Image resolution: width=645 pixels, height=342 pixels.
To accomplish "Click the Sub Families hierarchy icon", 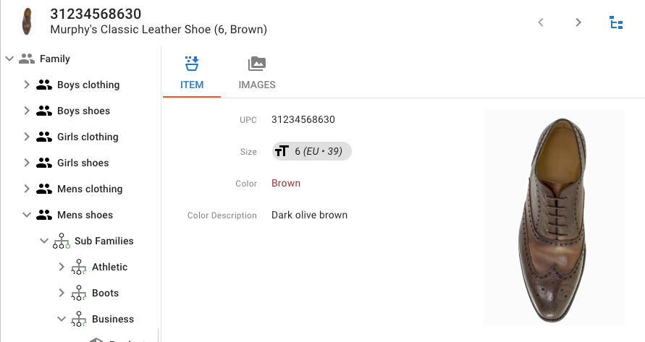I will (62, 241).
